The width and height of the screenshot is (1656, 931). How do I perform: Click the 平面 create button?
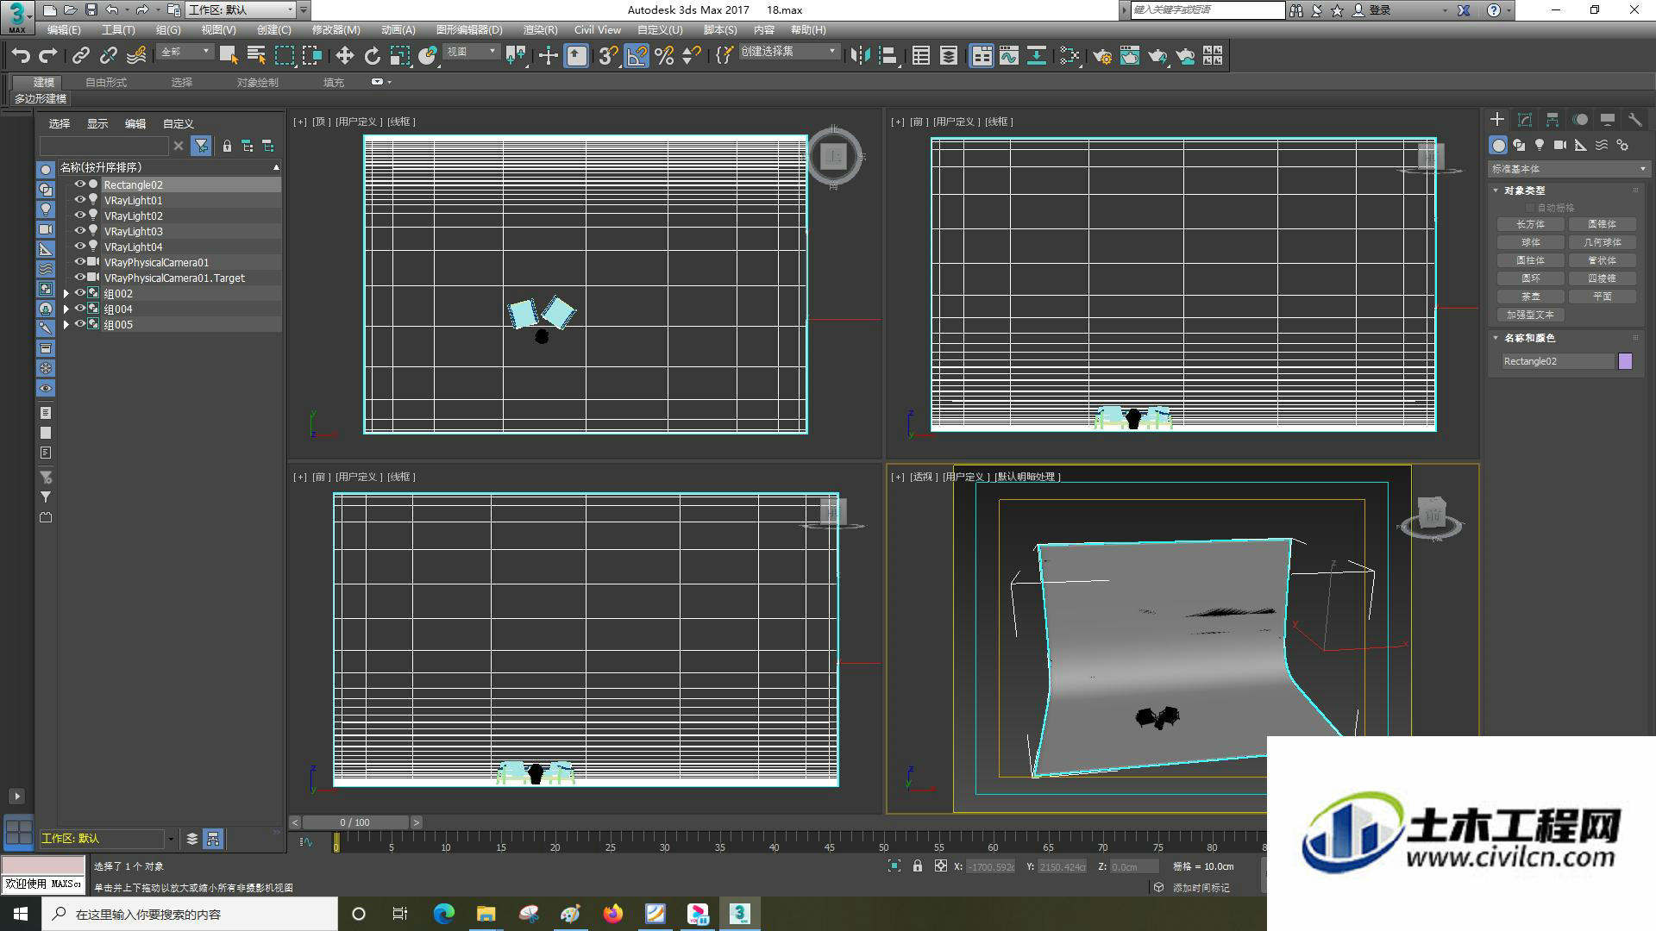(1603, 297)
